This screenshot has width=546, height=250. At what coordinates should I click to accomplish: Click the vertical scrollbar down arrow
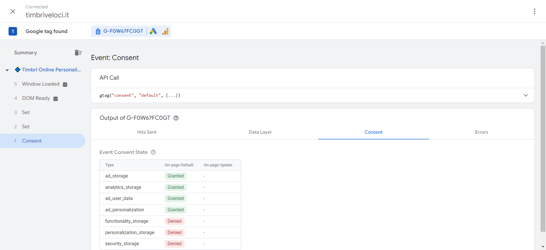click(x=543, y=247)
